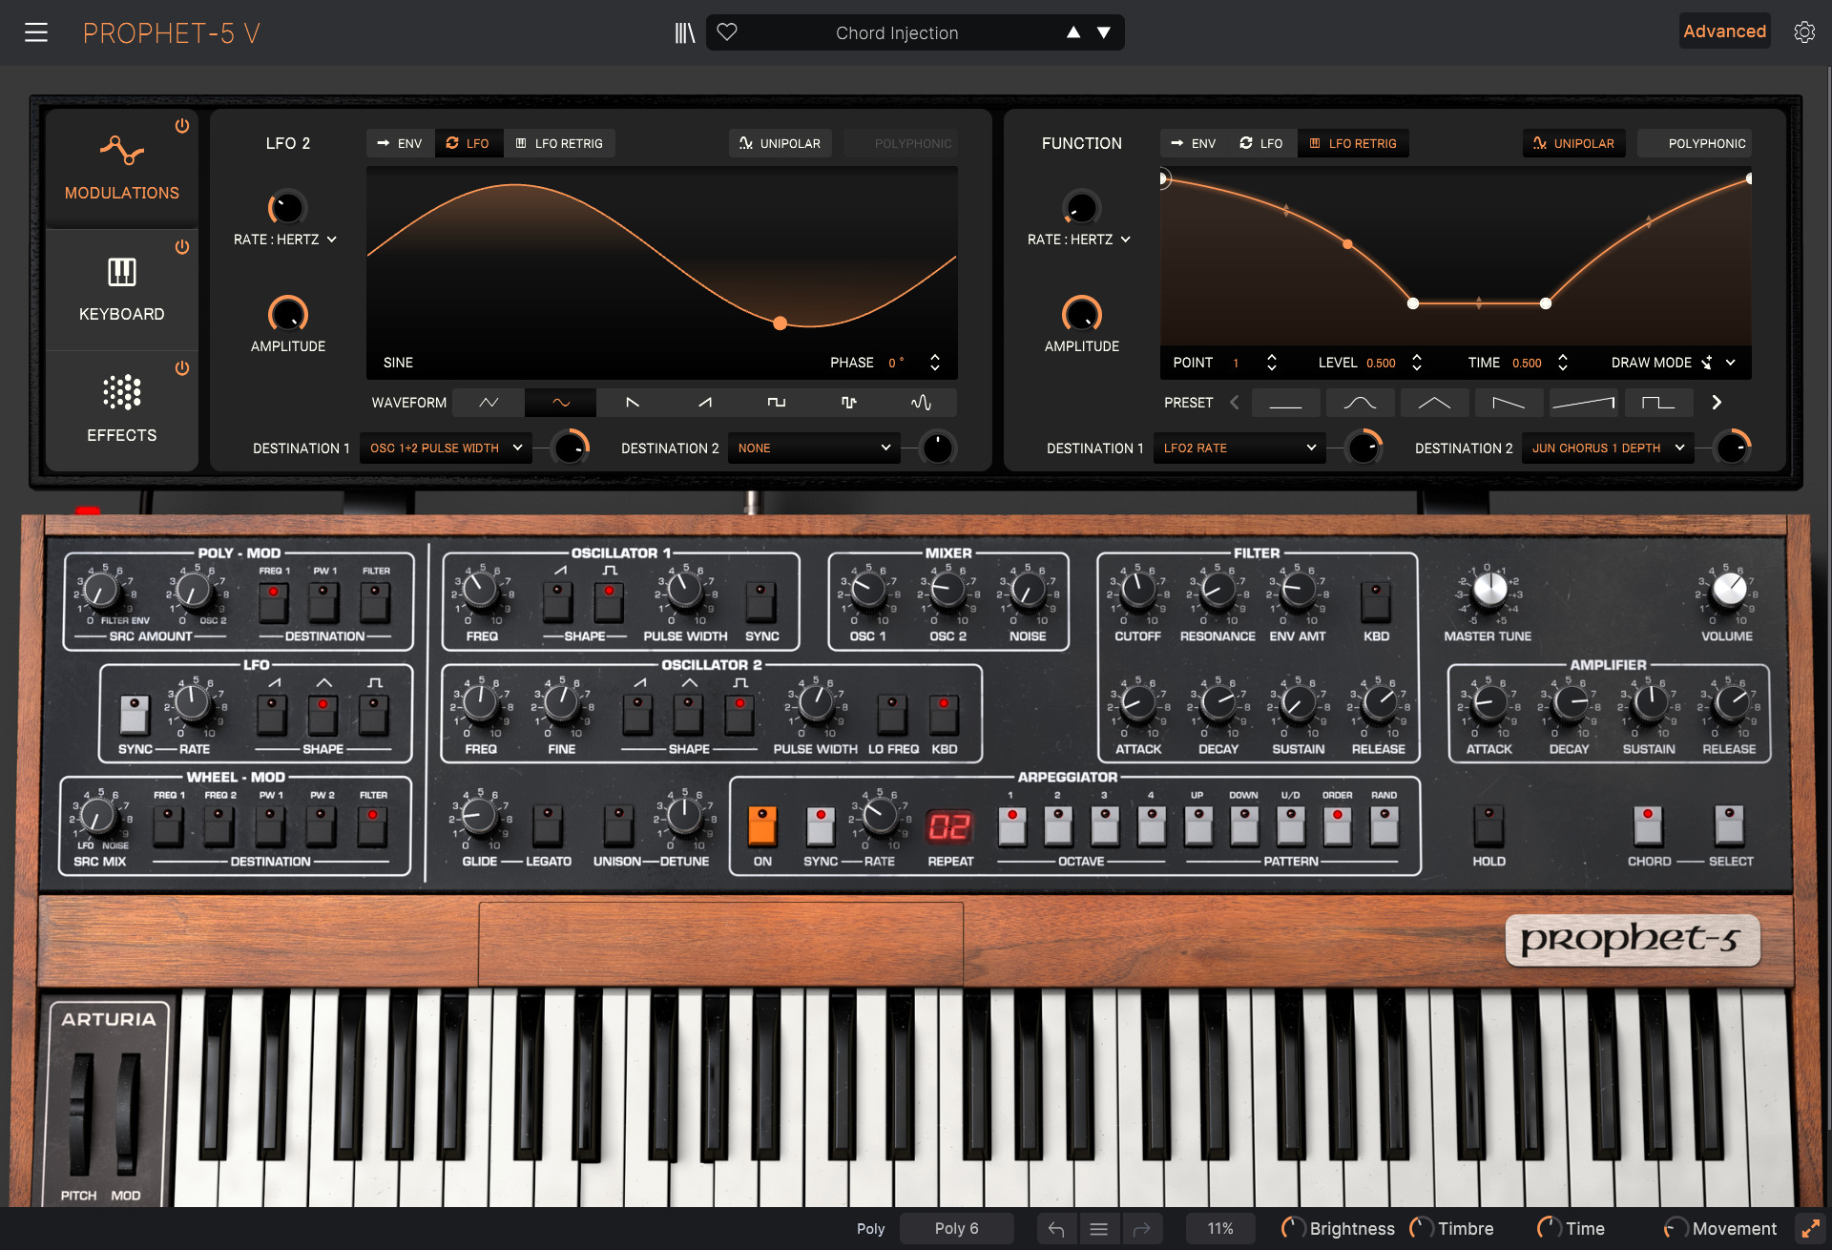Undo last action in bottom bar
The image size is (1832, 1250).
[1056, 1229]
